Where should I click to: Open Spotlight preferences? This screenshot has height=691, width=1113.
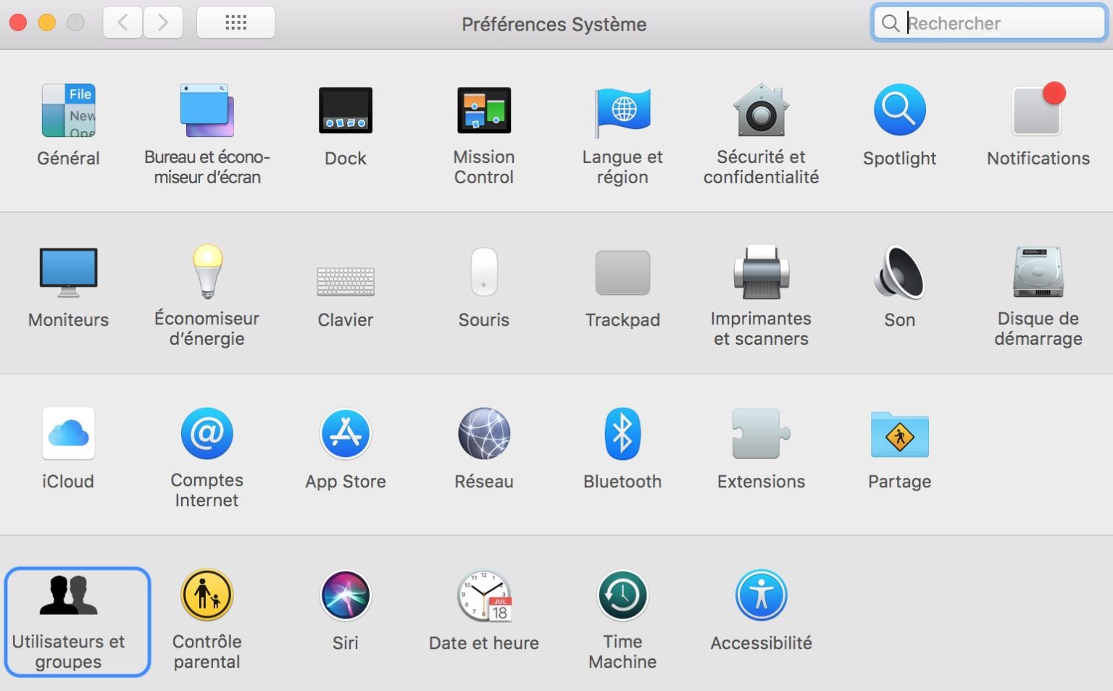(x=899, y=125)
